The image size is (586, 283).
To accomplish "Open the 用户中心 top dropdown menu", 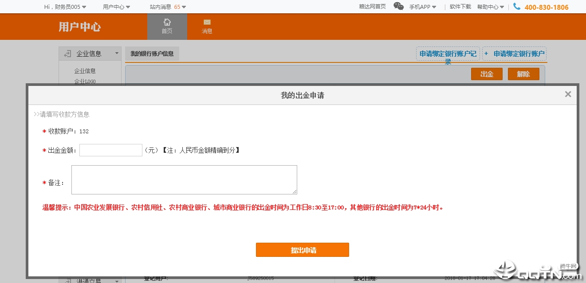I will pos(116,7).
